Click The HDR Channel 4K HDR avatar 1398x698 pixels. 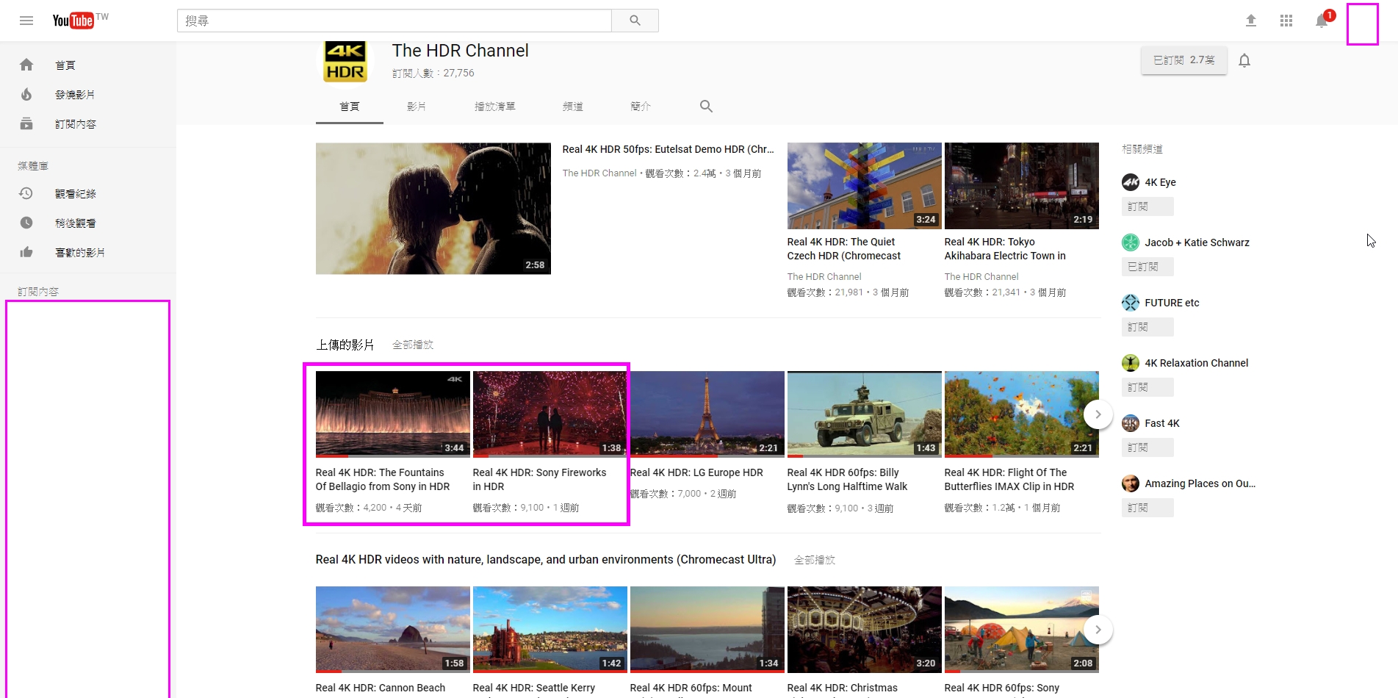[x=345, y=62]
